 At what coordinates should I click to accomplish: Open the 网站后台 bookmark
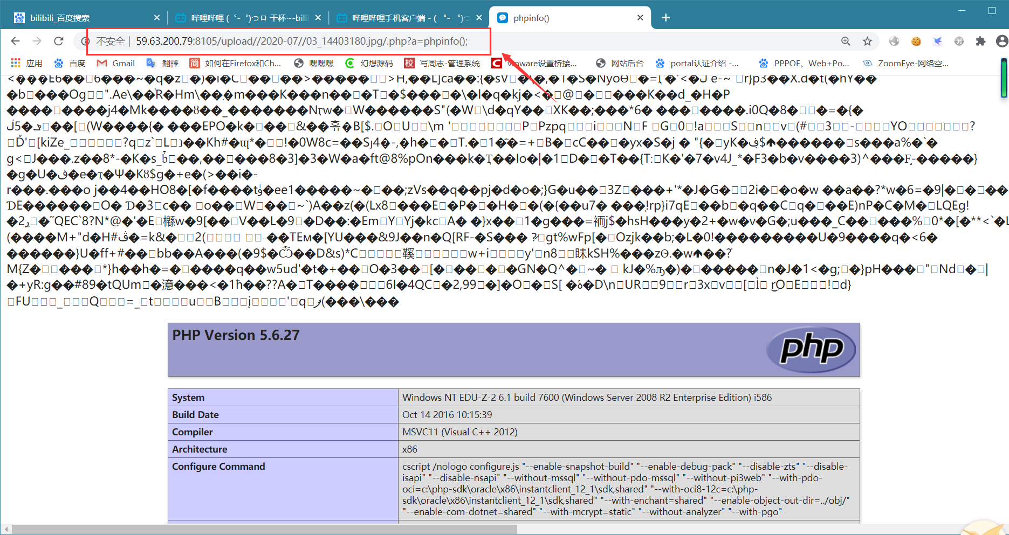tap(620, 63)
